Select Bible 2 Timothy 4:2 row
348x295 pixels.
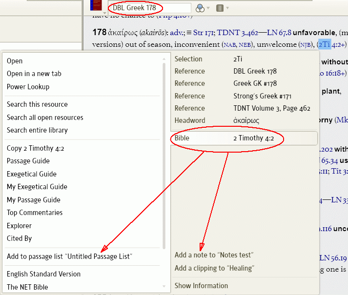coord(244,138)
